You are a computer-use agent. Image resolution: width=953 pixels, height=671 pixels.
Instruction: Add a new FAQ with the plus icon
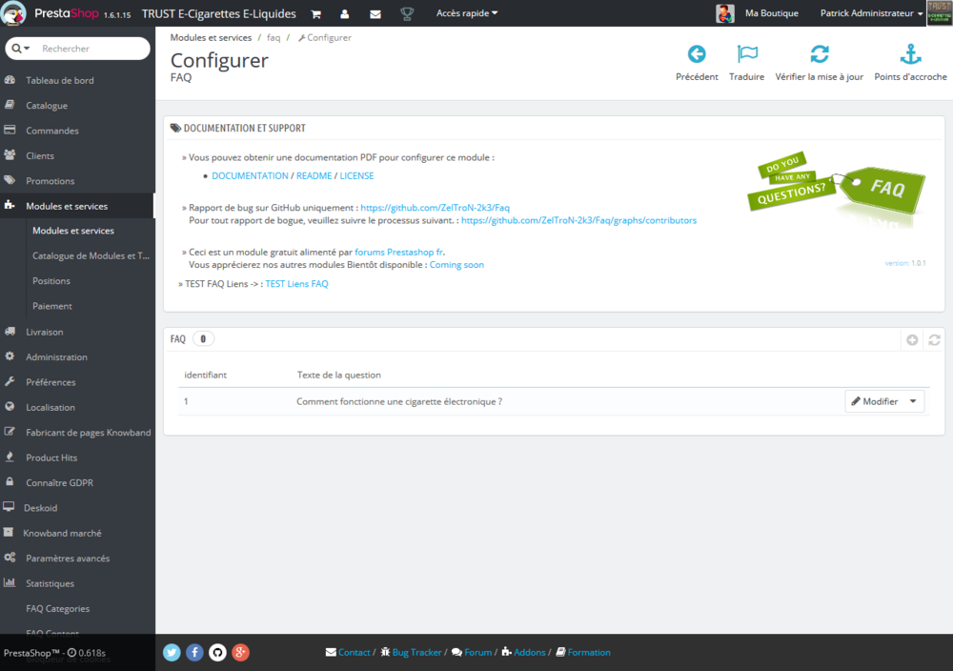pos(912,338)
